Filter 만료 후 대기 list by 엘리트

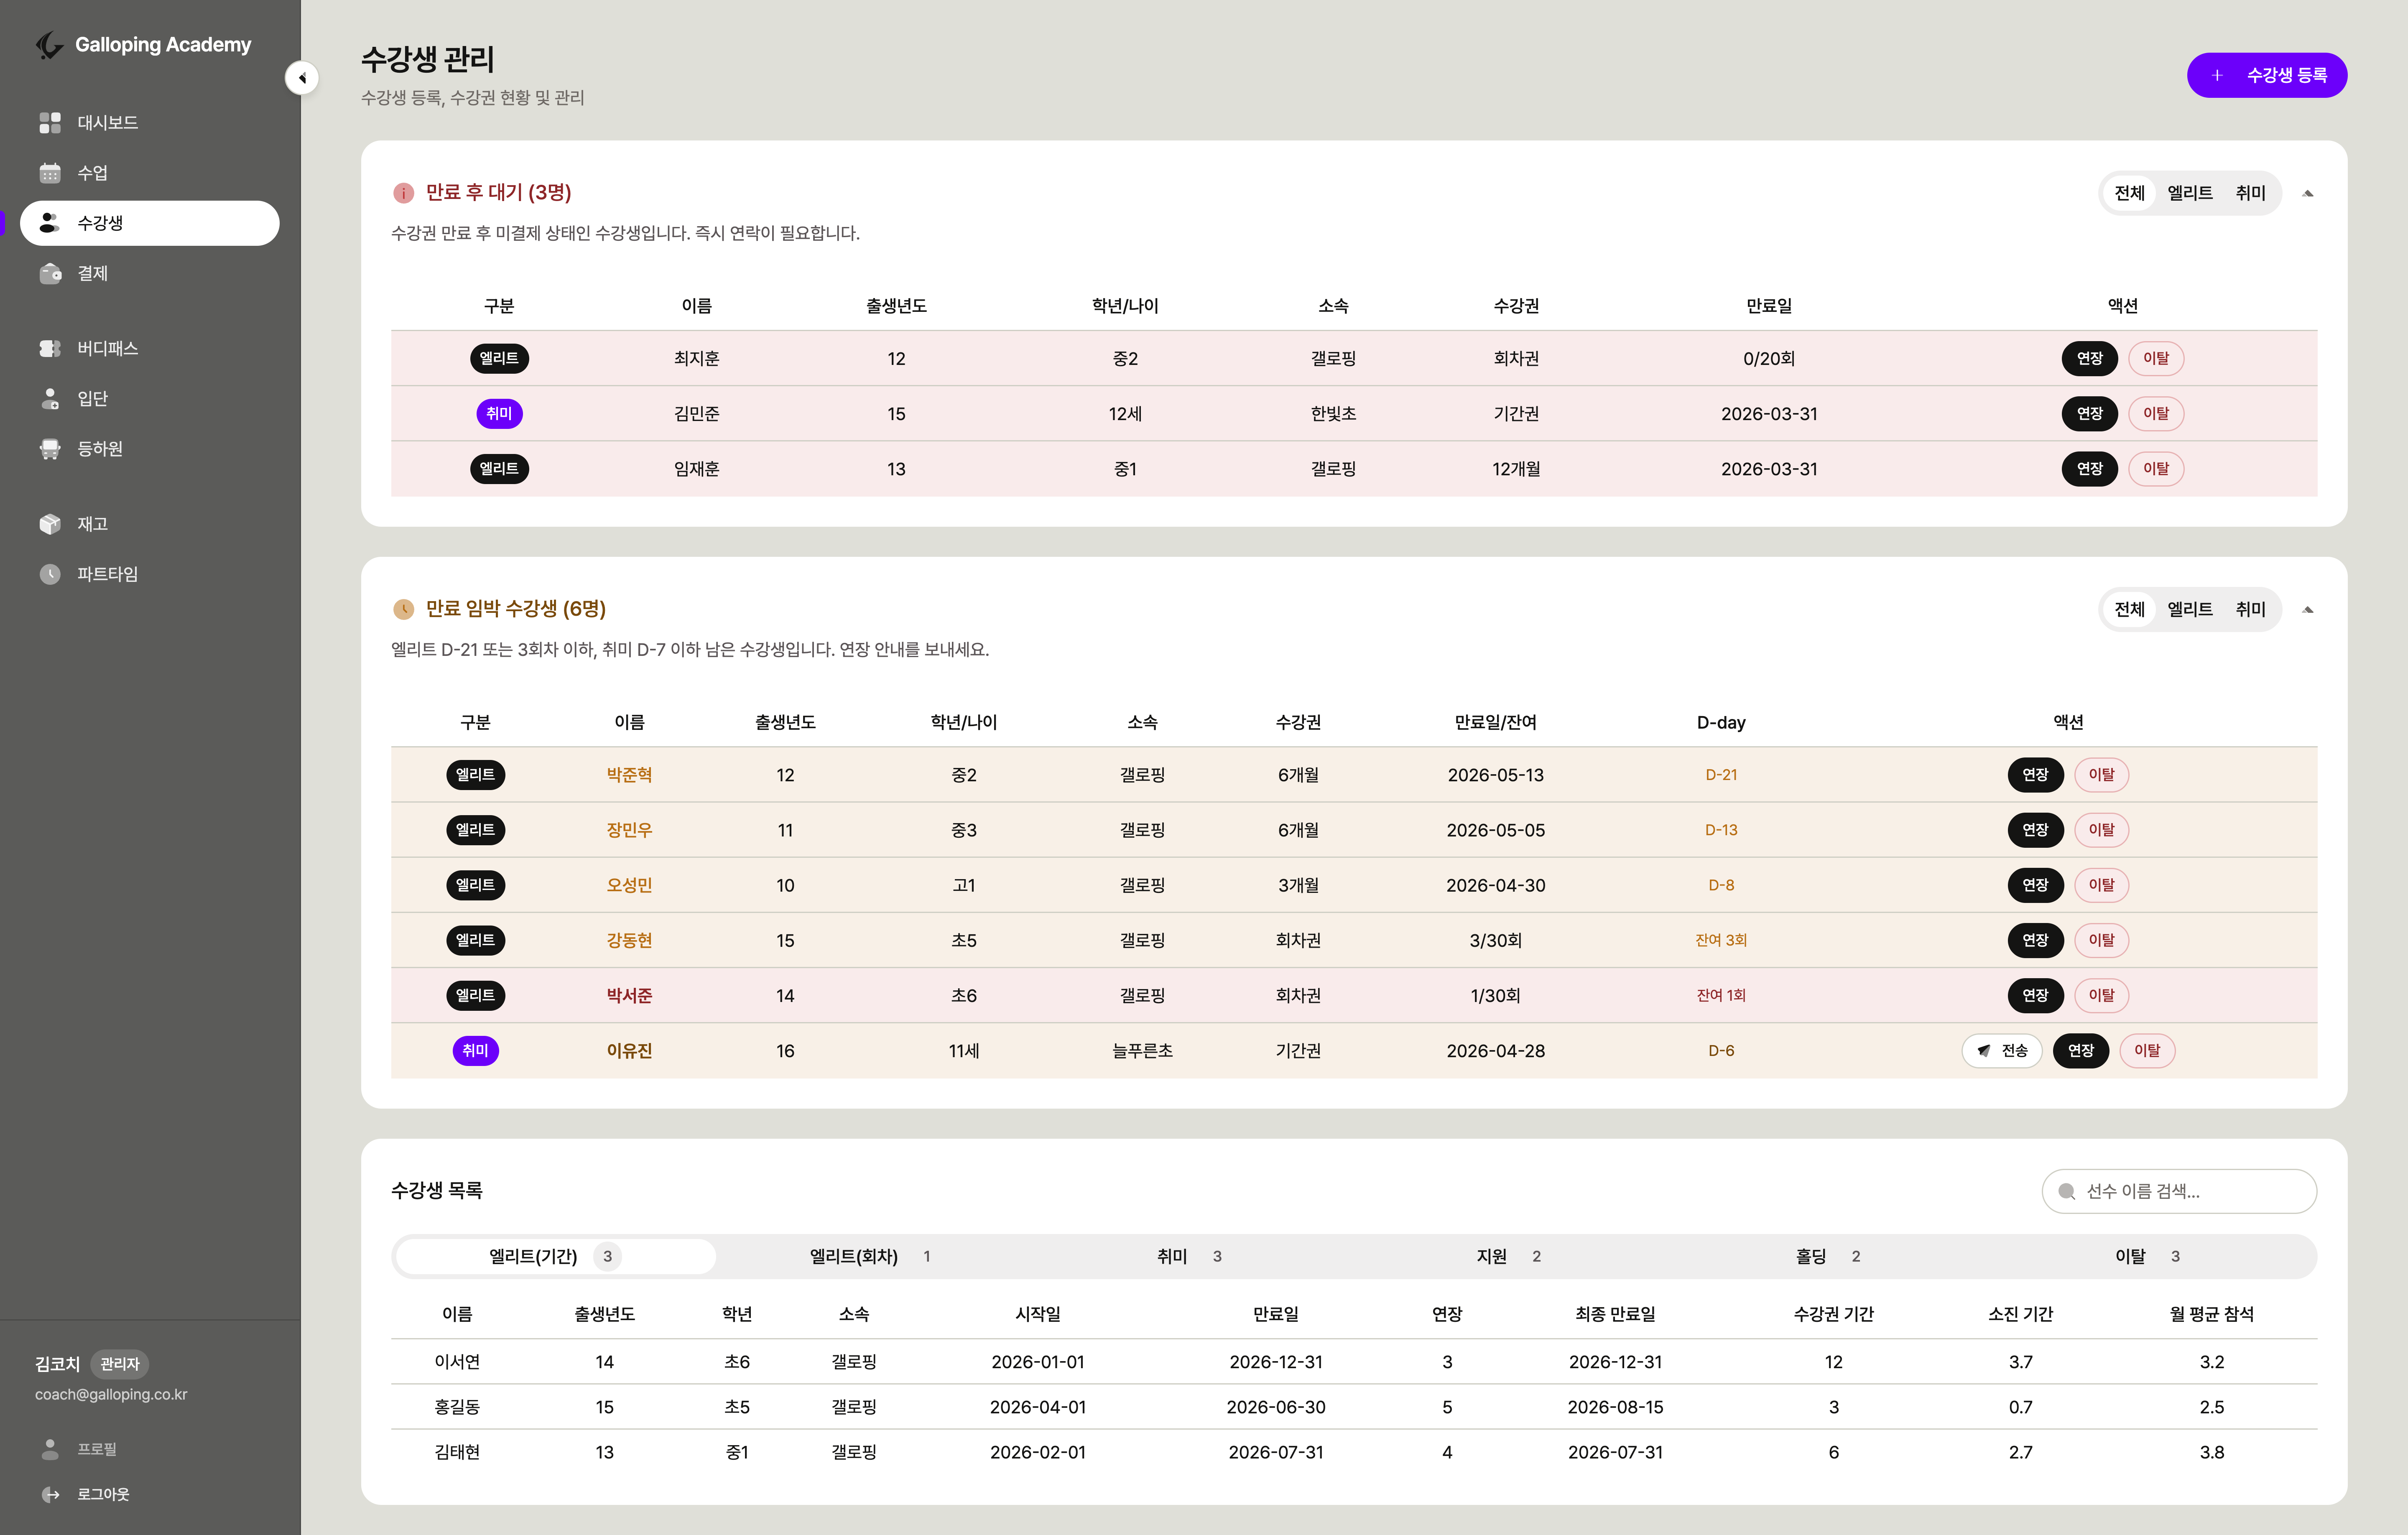[x=2190, y=193]
